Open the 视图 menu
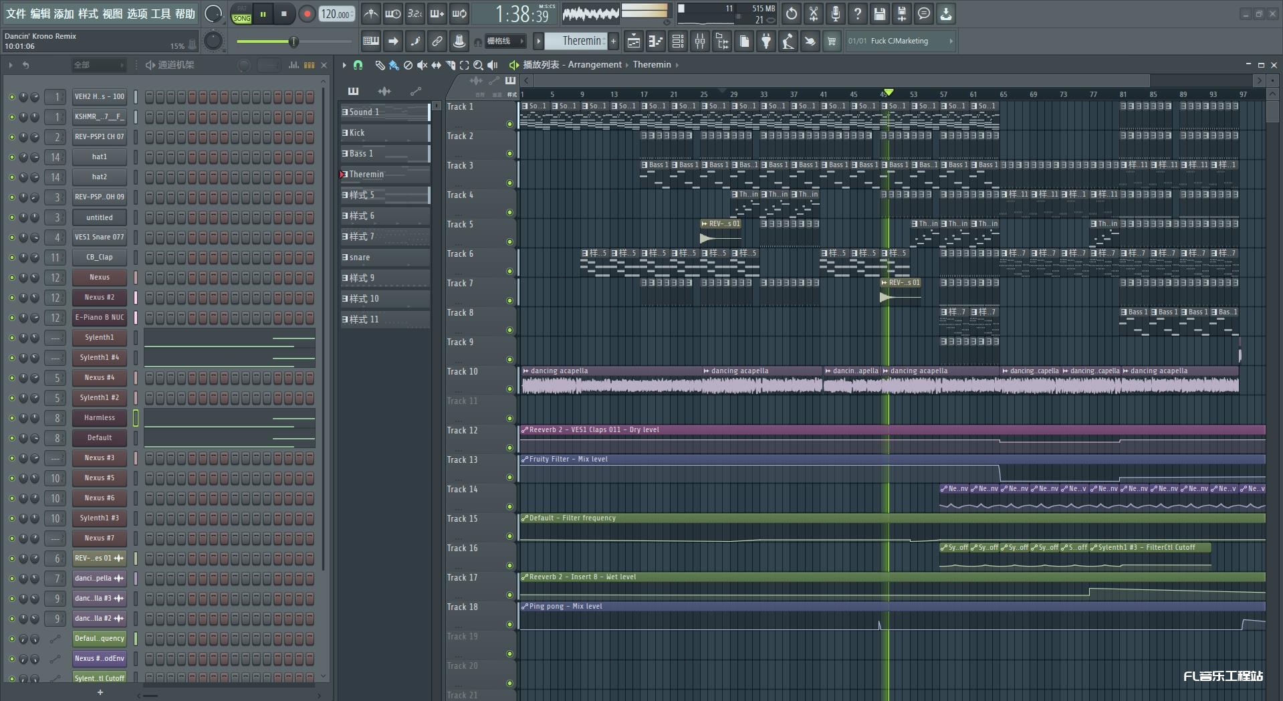 112,13
